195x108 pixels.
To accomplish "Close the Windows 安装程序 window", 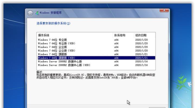I will coord(164,10).
